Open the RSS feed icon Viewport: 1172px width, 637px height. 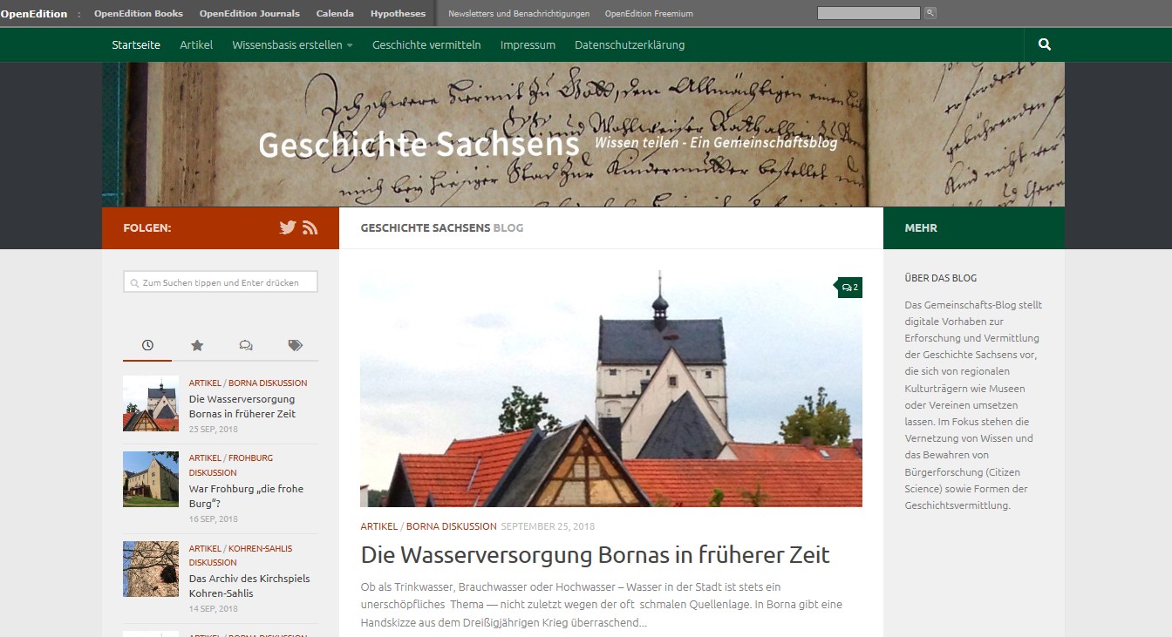[x=310, y=227]
